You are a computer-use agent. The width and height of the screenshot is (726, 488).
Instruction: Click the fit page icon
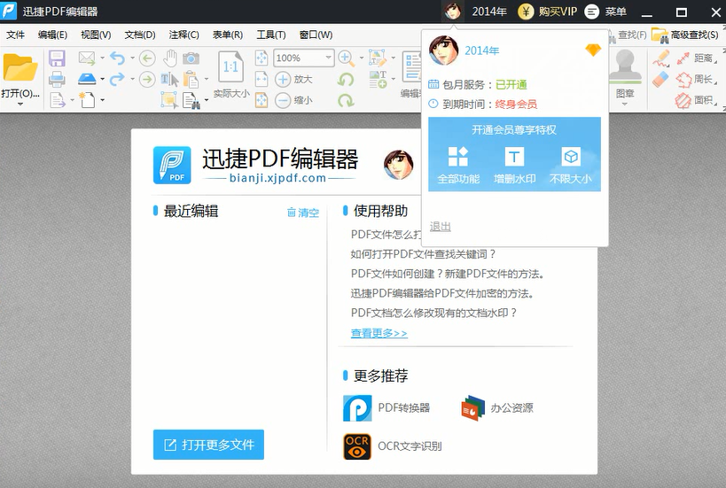[262, 58]
